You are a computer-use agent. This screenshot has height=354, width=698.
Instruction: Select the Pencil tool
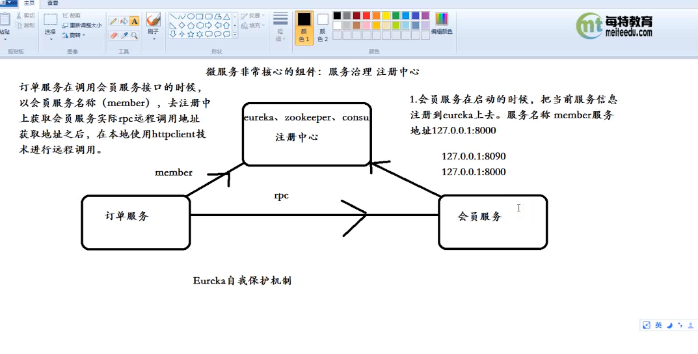113,21
